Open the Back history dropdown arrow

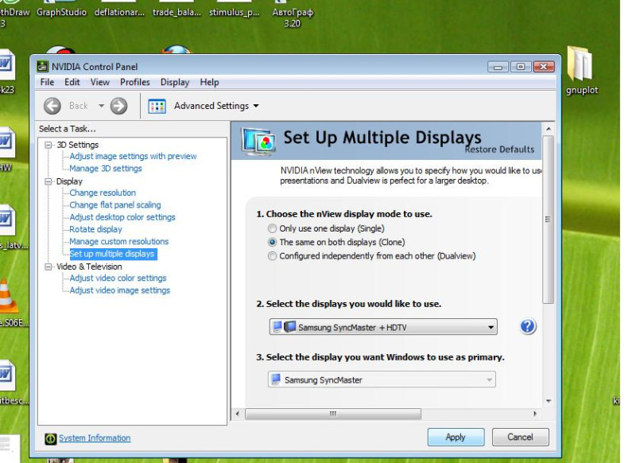(102, 106)
